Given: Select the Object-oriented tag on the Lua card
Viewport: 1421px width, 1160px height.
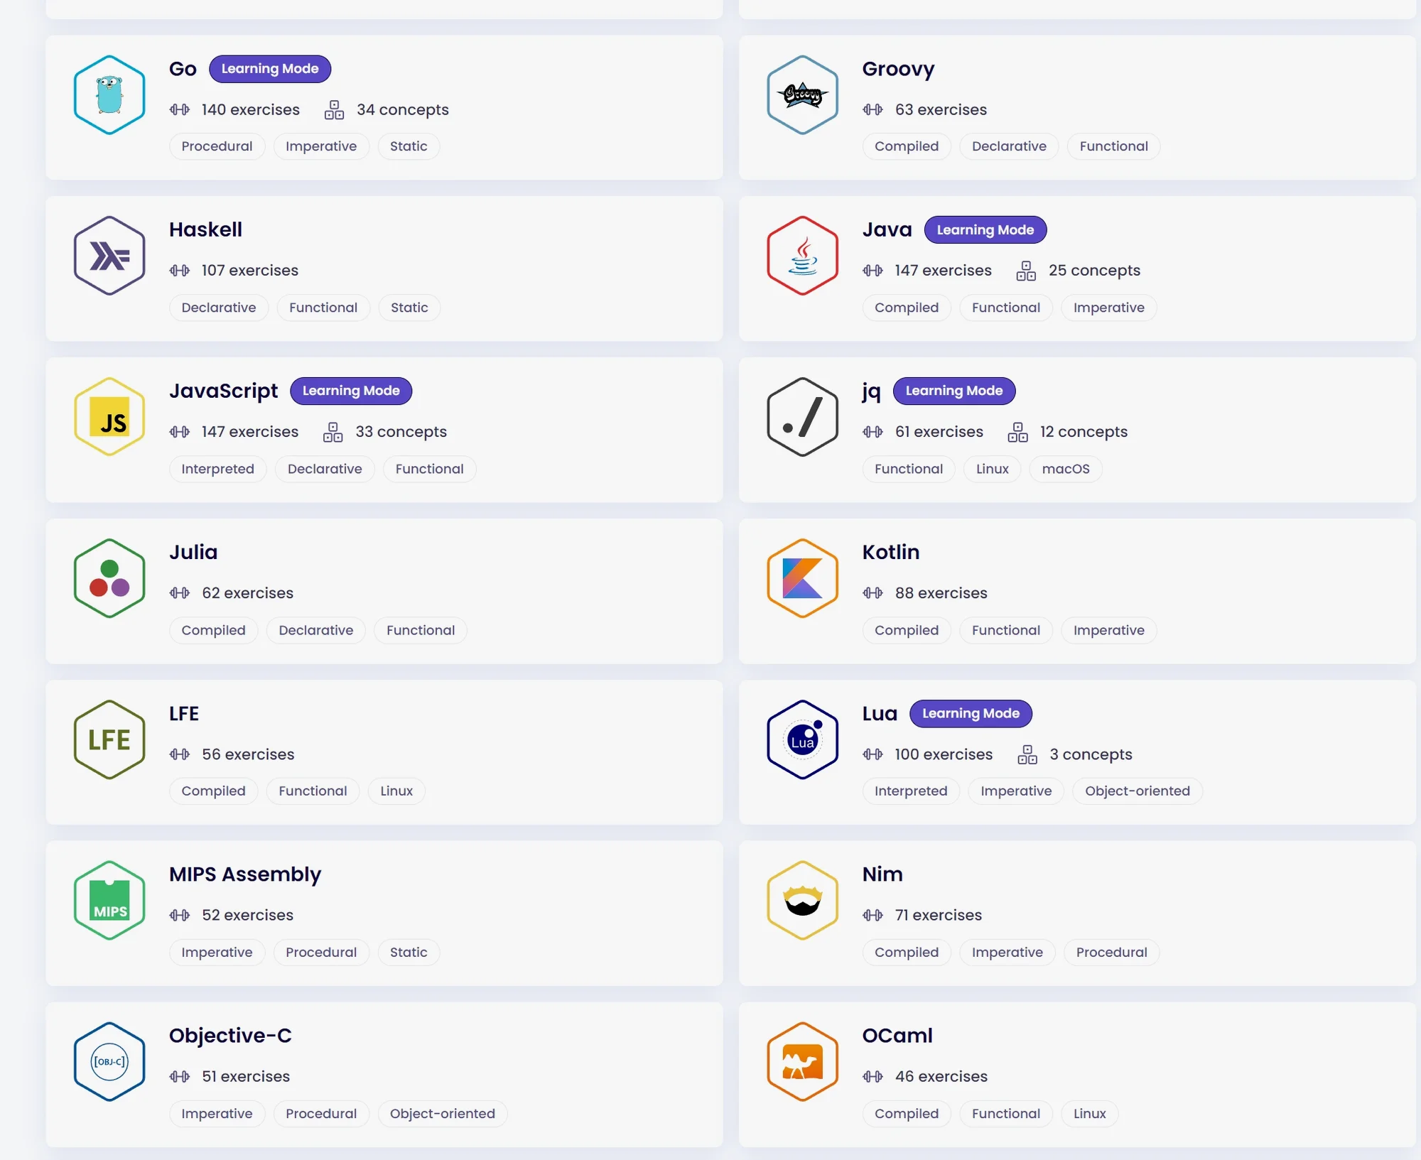Looking at the screenshot, I should pyautogui.click(x=1137, y=791).
